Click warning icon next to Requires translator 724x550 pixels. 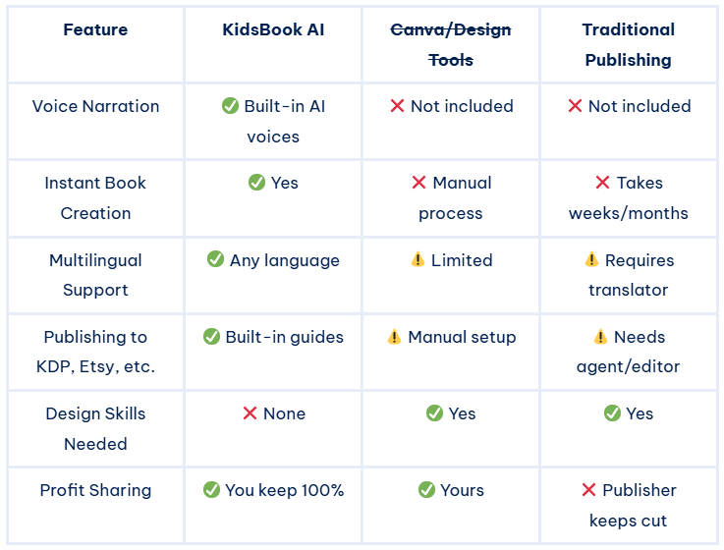591,260
